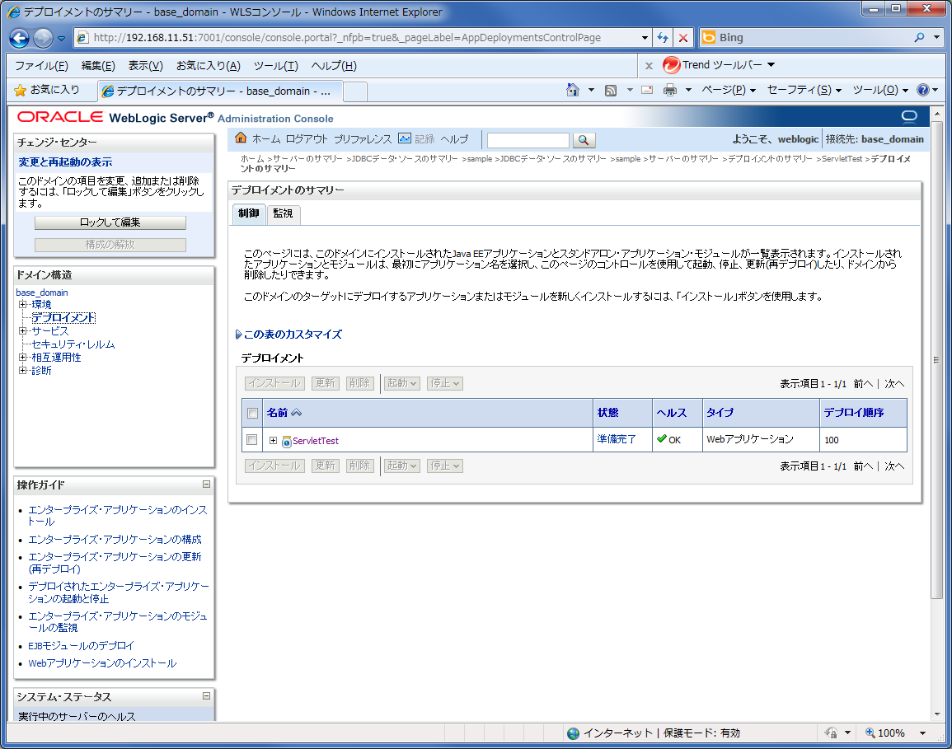
Task: Expand the サービス tree node
Action: pyautogui.click(x=22, y=330)
